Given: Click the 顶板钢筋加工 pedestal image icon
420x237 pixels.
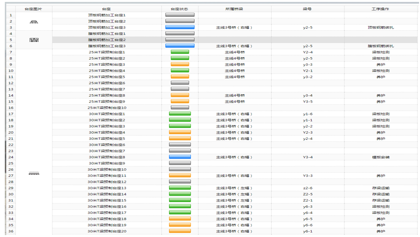Looking at the screenshot, I should [34, 22].
